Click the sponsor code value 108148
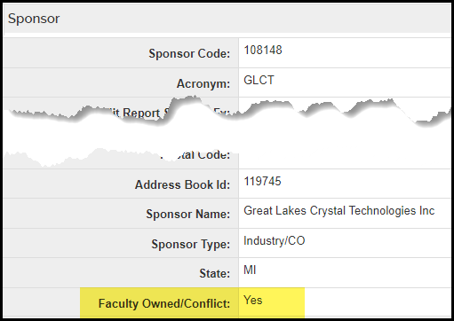Image resolution: width=454 pixels, height=321 pixels. tap(263, 50)
